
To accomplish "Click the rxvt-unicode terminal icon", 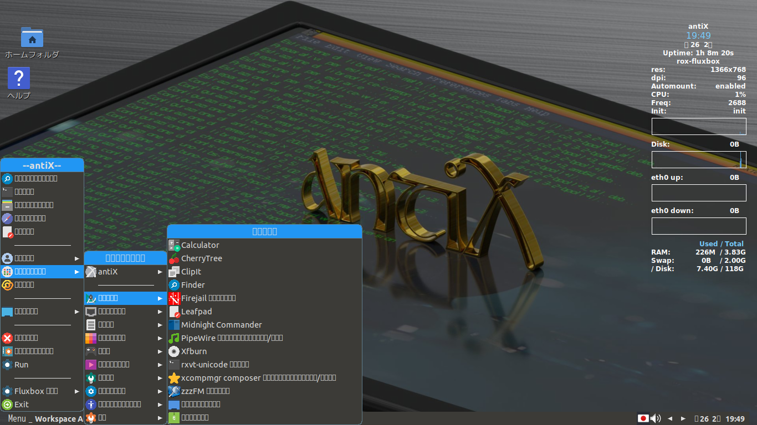I will [x=174, y=365].
